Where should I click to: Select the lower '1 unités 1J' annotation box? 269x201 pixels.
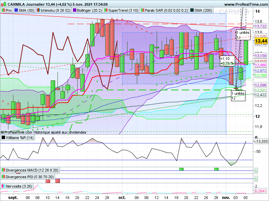pyautogui.click(x=238, y=96)
